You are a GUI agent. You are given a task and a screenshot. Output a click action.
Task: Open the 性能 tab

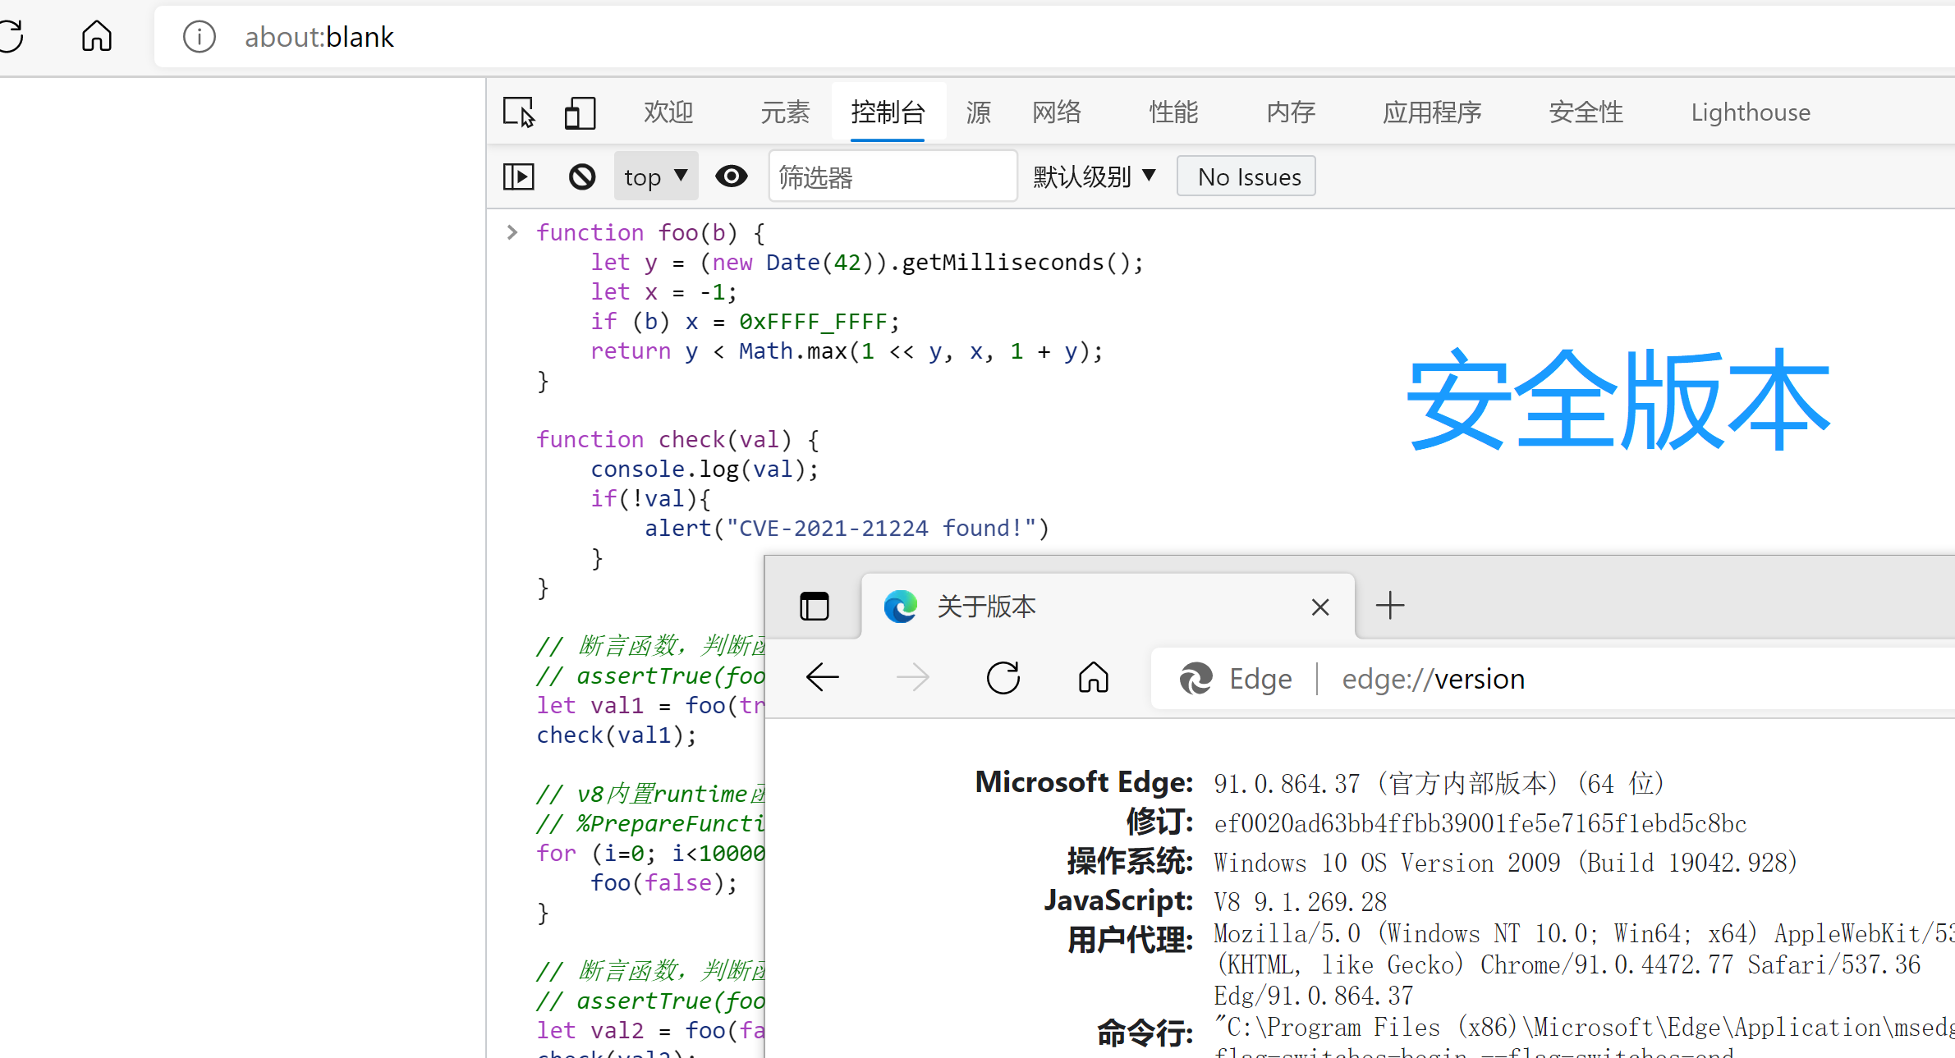coord(1173,112)
